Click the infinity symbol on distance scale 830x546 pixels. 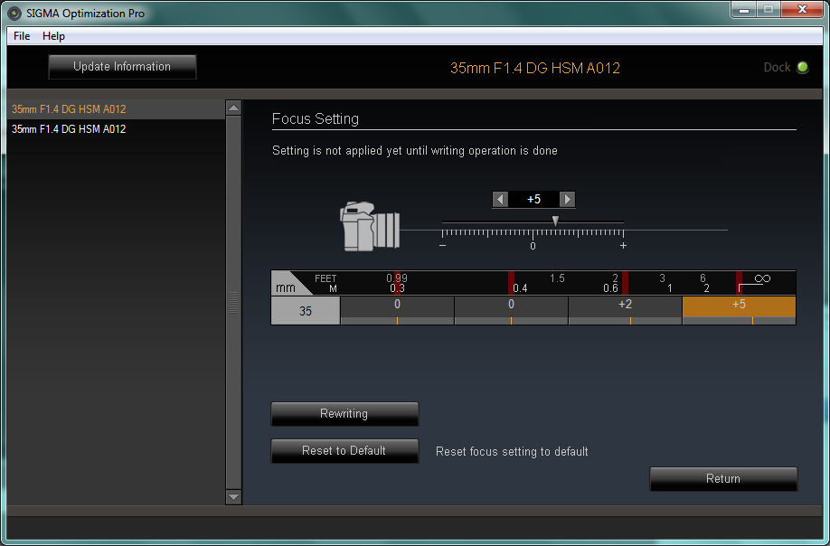pyautogui.click(x=762, y=278)
